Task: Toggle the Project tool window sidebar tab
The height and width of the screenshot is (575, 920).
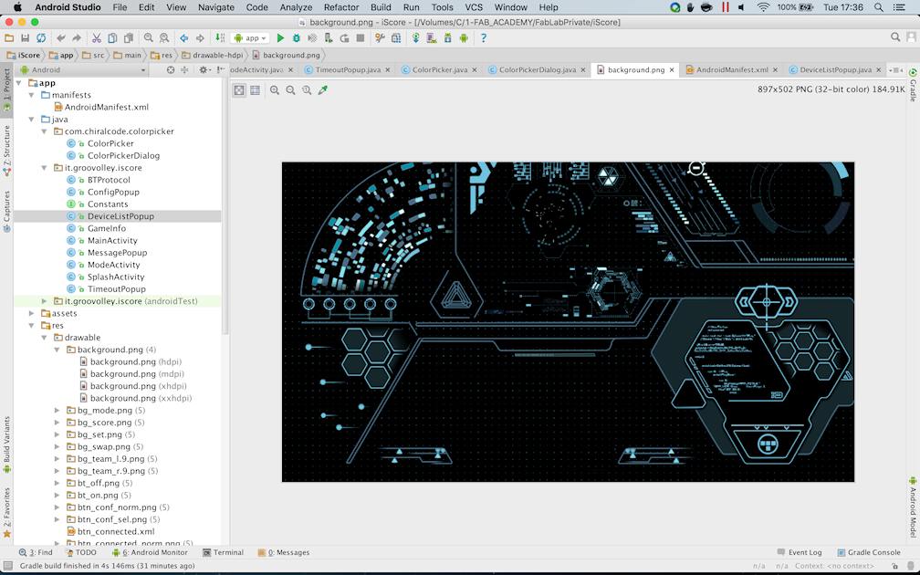Action: 6,90
